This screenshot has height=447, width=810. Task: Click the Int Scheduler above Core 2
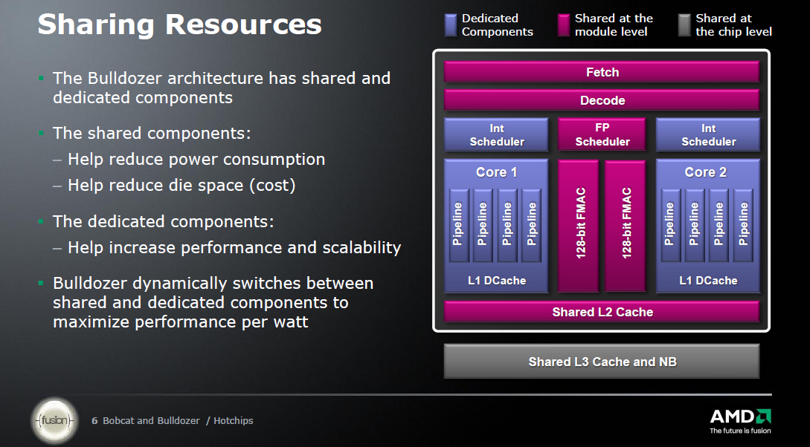click(x=708, y=135)
